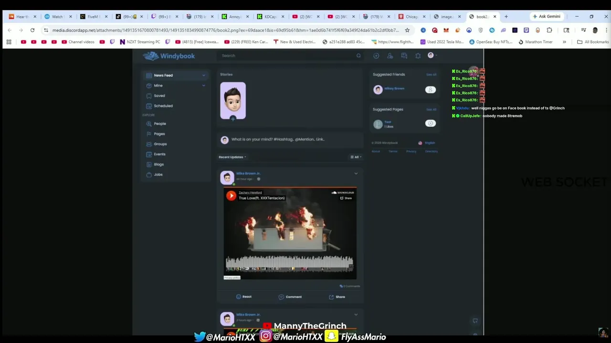Click the Directory footer link
This screenshot has height=343, width=611.
pos(431,151)
